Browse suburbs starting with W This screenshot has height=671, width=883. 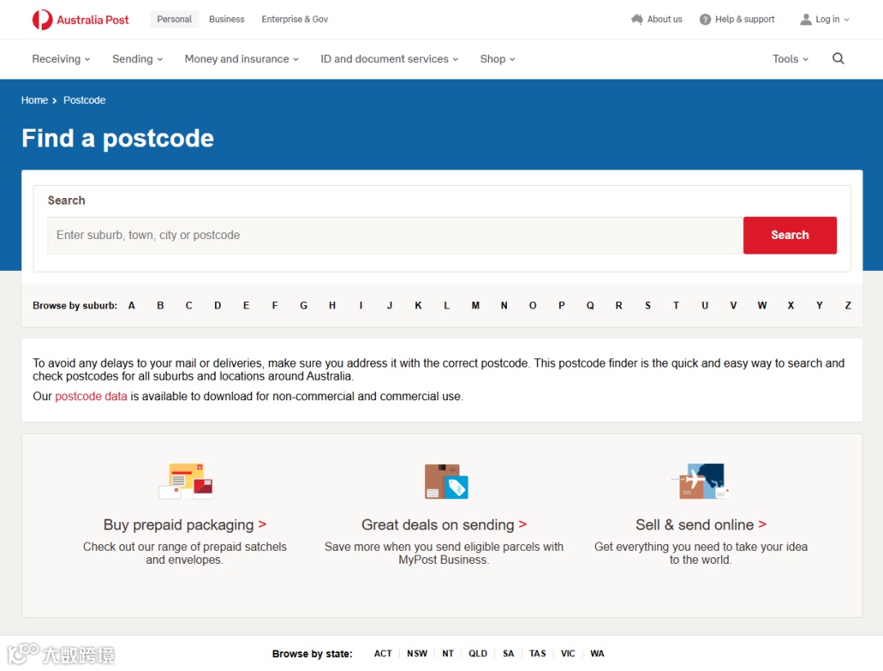coord(762,305)
